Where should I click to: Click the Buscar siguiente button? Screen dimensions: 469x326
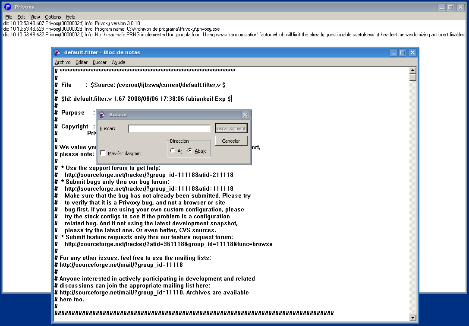click(x=231, y=128)
